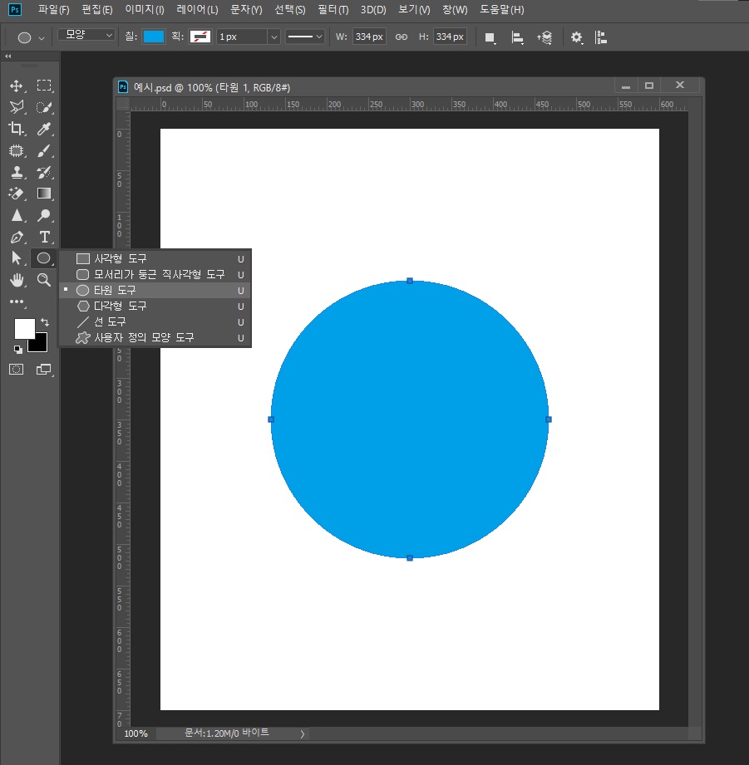This screenshot has width=749, height=765.
Task: Click the Ellipse shape tool in toolbar
Action: [44, 258]
